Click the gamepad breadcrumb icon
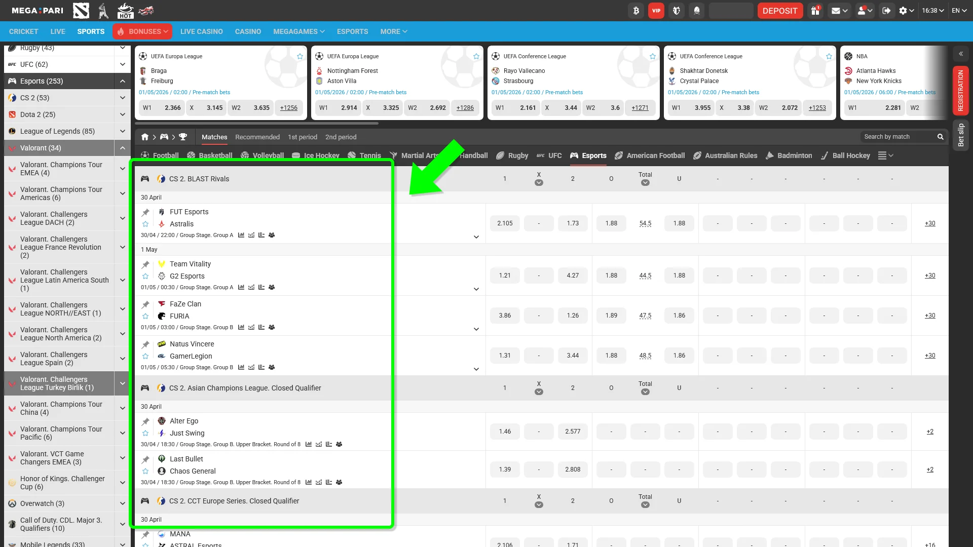973x547 pixels. click(x=164, y=137)
